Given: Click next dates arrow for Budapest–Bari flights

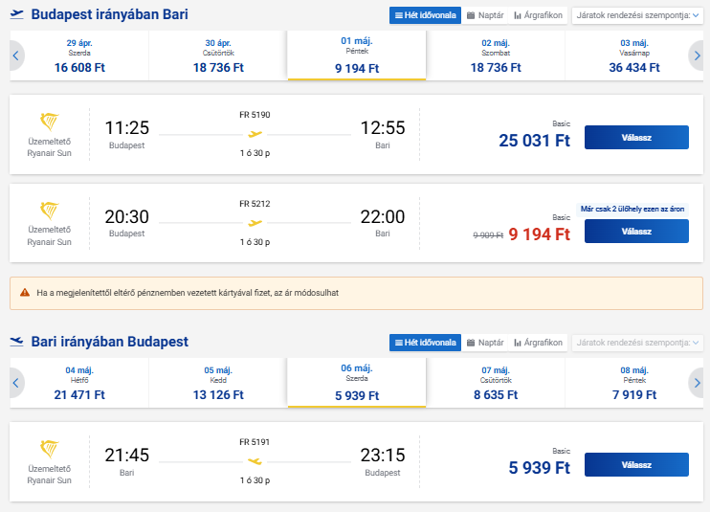Looking at the screenshot, I should click(x=696, y=56).
